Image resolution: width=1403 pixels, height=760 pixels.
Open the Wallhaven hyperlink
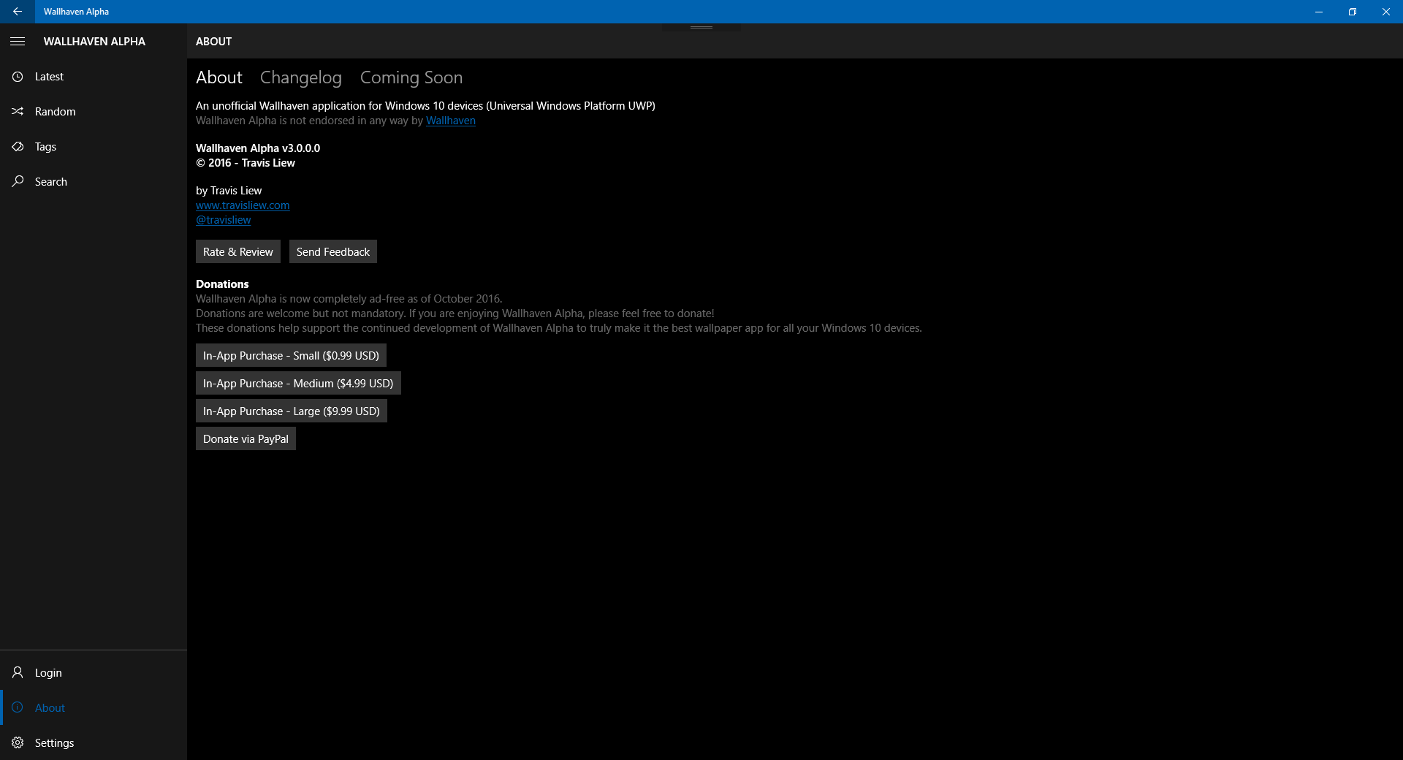(451, 121)
